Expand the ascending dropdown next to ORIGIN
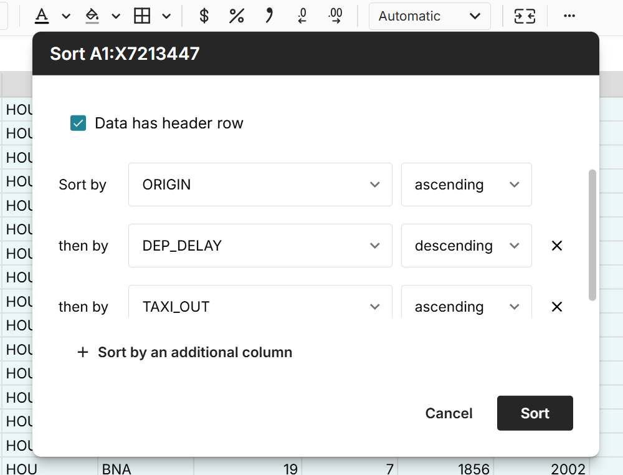623x475 pixels. pyautogui.click(x=466, y=185)
